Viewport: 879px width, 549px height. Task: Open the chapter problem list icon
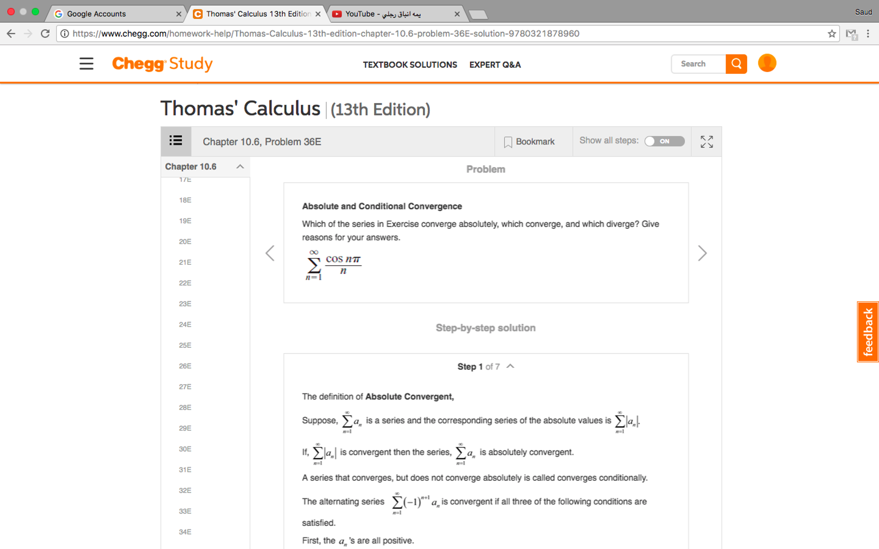[175, 141]
